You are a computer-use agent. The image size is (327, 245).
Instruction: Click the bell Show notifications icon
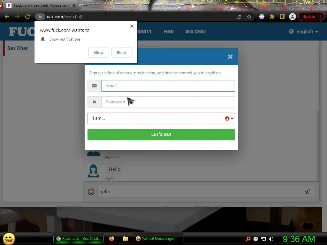pyautogui.click(x=43, y=39)
